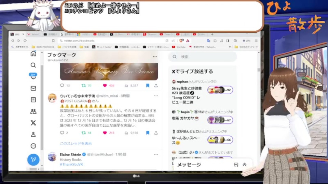Switch to the Yahoo! browser tab
The image size is (328, 184).
(34, 34)
